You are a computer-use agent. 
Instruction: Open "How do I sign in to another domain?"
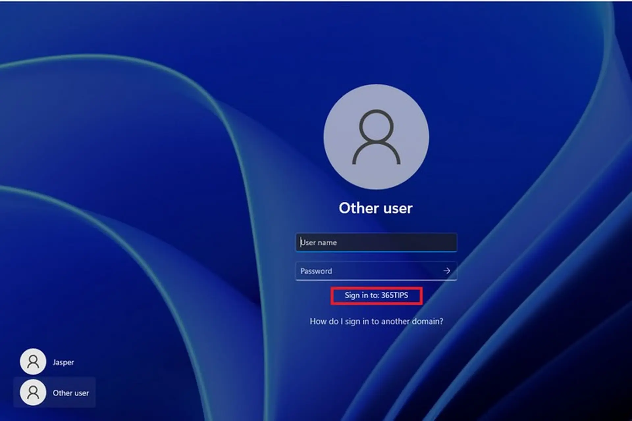click(376, 321)
